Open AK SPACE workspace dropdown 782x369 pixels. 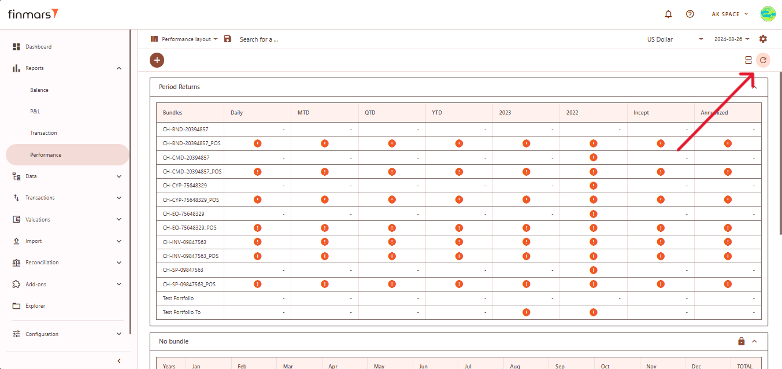coord(729,14)
